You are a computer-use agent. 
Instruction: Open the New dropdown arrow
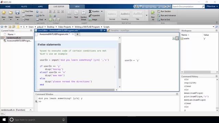pos(4,20)
